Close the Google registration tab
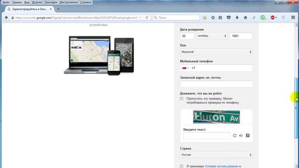 coord(51,9)
